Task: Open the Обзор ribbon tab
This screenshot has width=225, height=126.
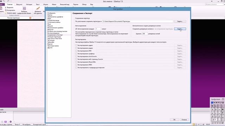Action: [x=84, y=5]
